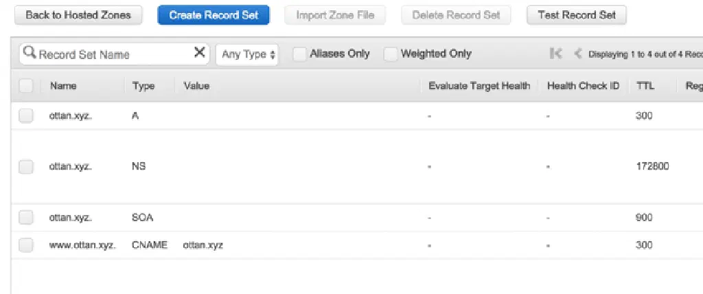This screenshot has height=294, width=703.
Task: Click the search magnifier icon
Action: point(29,53)
